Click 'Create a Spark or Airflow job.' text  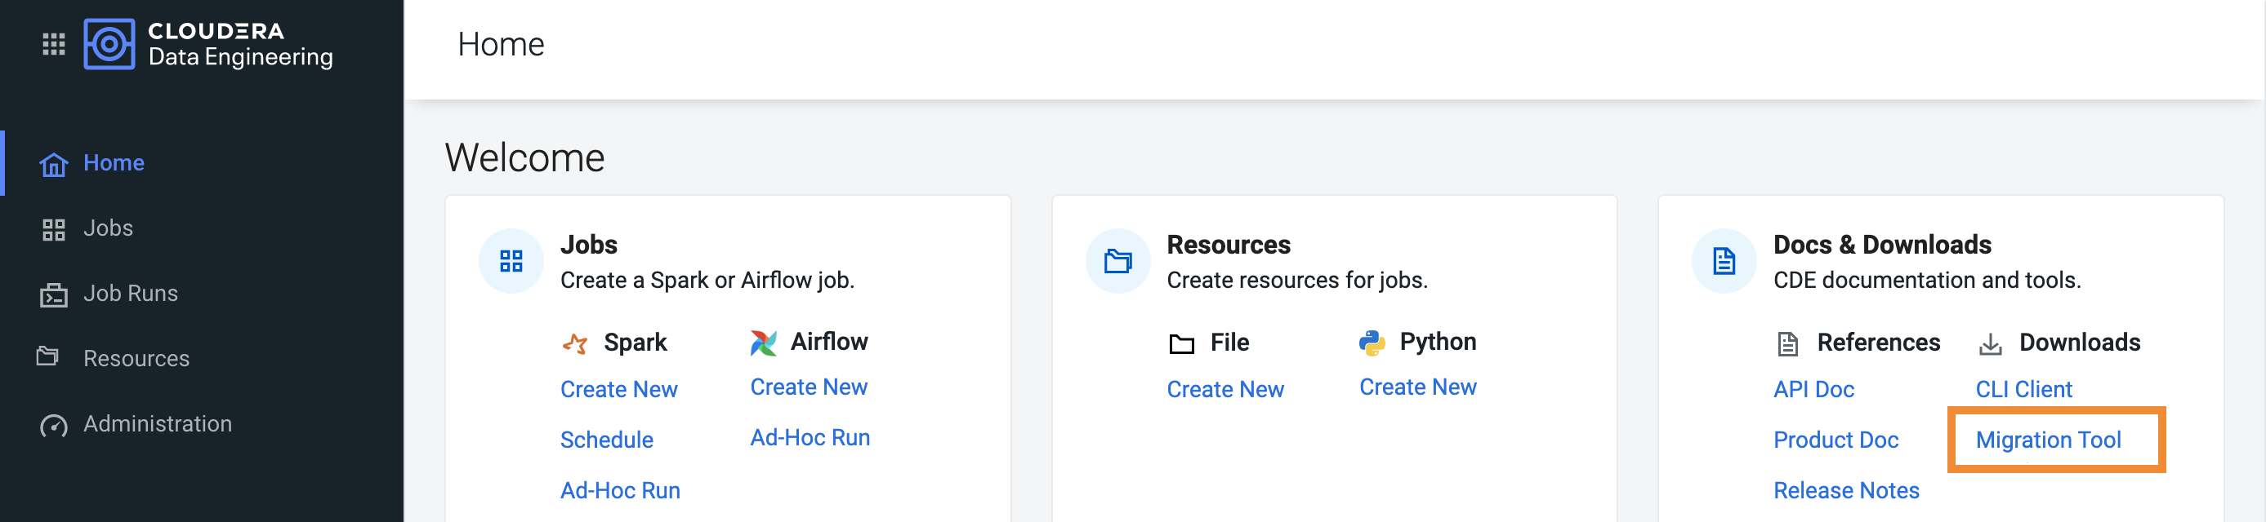707,280
